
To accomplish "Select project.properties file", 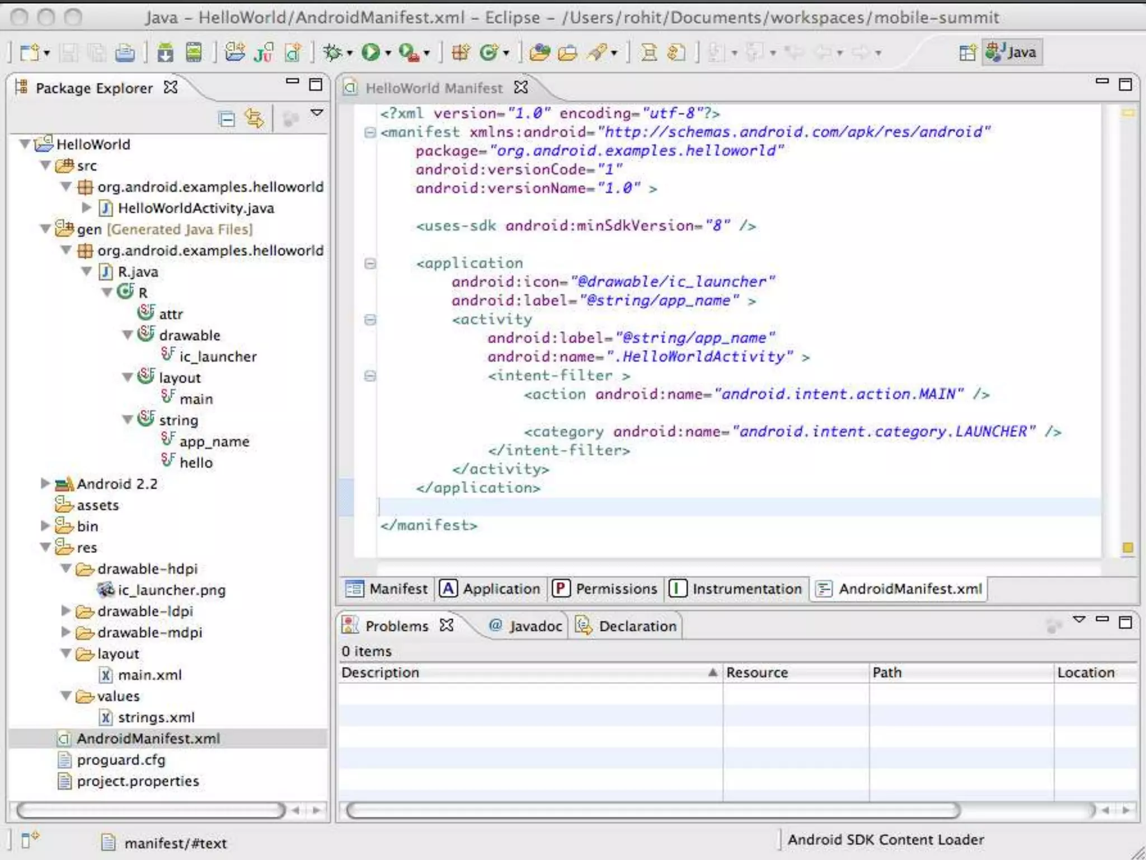I will (129, 781).
